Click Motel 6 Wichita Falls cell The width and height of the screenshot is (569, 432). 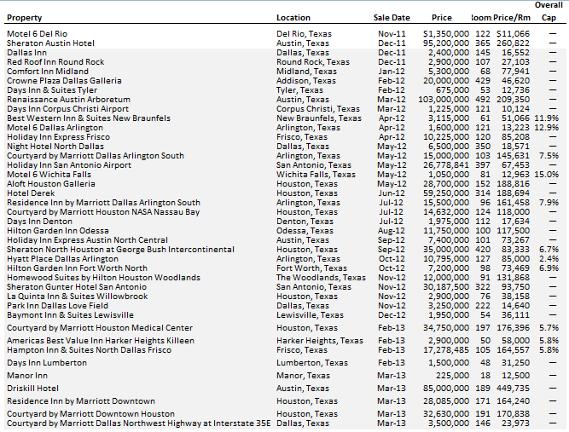click(49, 175)
